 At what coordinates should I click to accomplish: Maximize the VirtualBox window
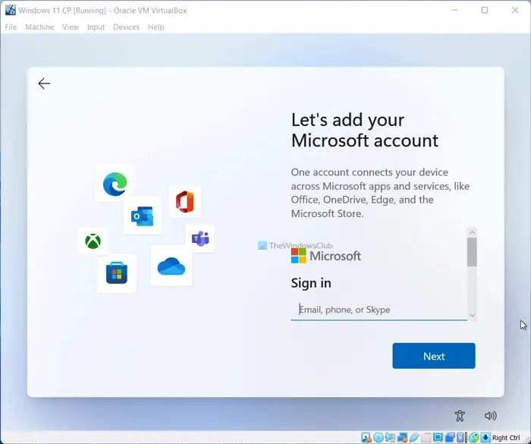click(x=485, y=10)
